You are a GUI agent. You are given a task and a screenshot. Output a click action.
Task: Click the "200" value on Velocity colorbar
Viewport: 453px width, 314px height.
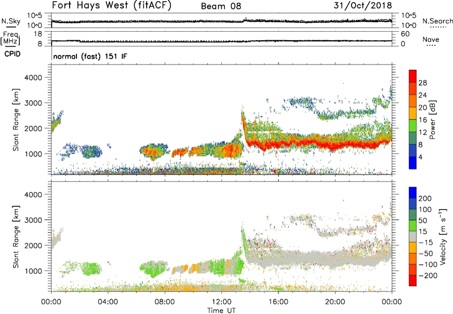pos(425,198)
